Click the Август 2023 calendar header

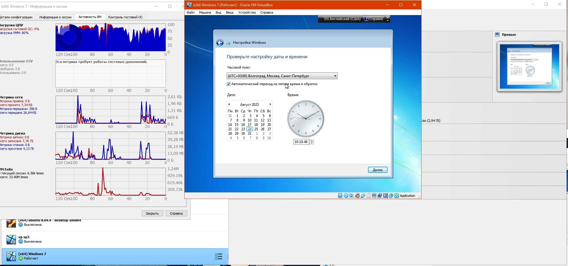click(x=249, y=104)
